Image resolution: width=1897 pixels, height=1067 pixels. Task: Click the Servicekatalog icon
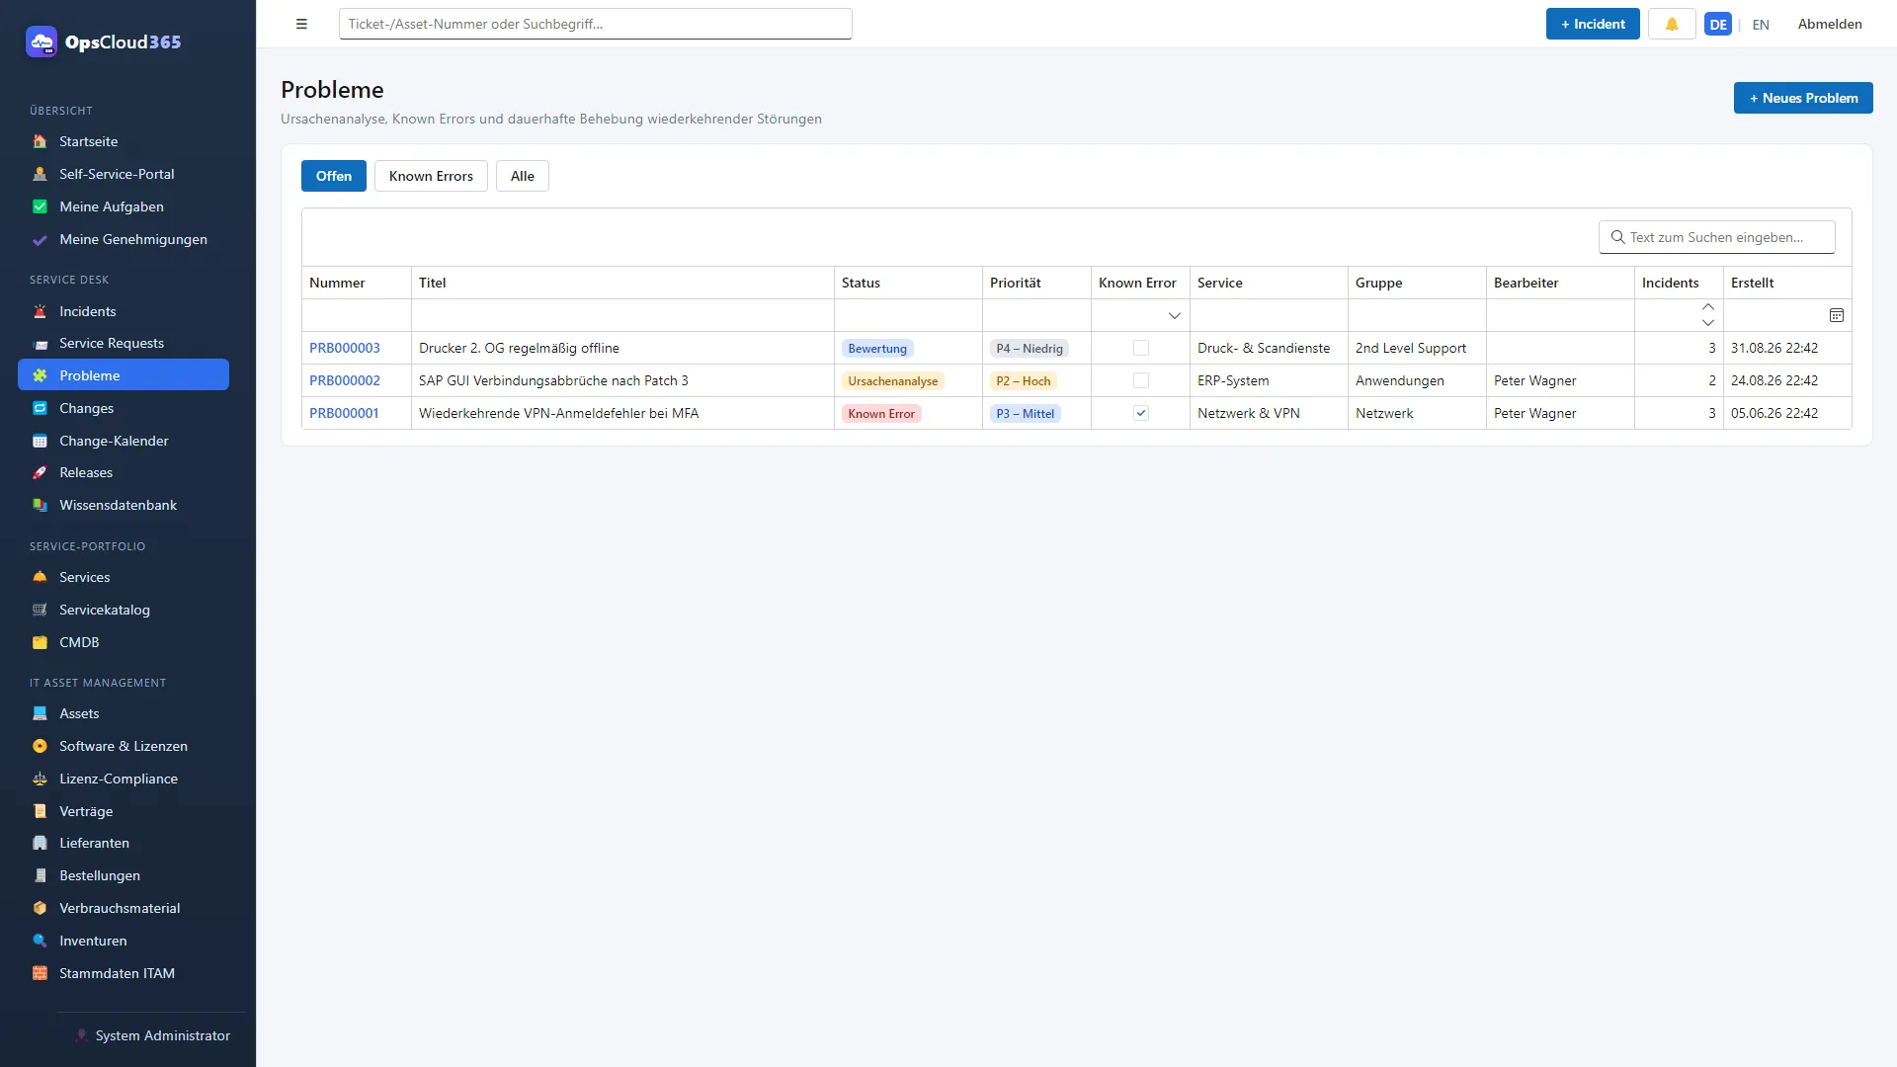[x=40, y=610]
